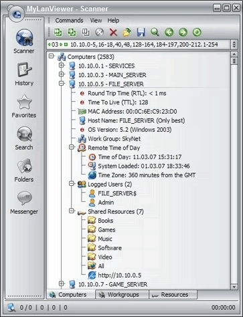The height and width of the screenshot is (317, 243).
Task: Click the red X delete toolbar icon
Action: 113,32
